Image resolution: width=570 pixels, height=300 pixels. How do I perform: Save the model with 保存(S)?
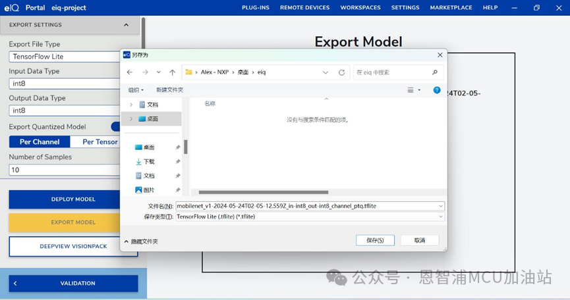(375, 240)
